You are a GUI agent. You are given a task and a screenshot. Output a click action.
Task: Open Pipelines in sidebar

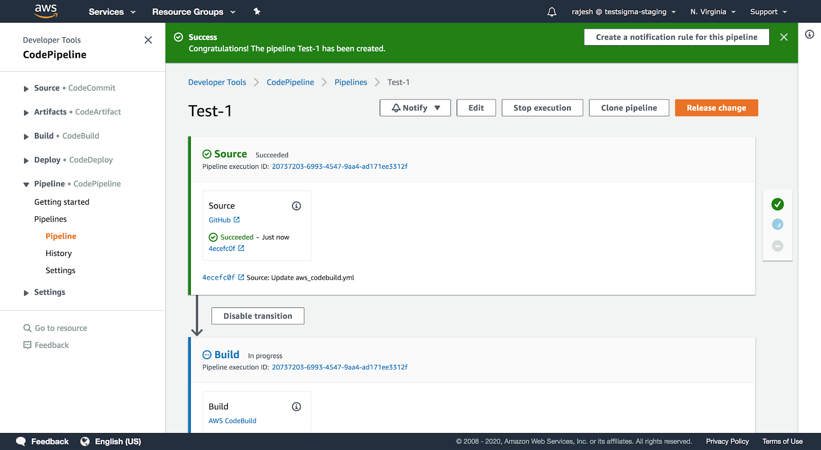coord(50,219)
